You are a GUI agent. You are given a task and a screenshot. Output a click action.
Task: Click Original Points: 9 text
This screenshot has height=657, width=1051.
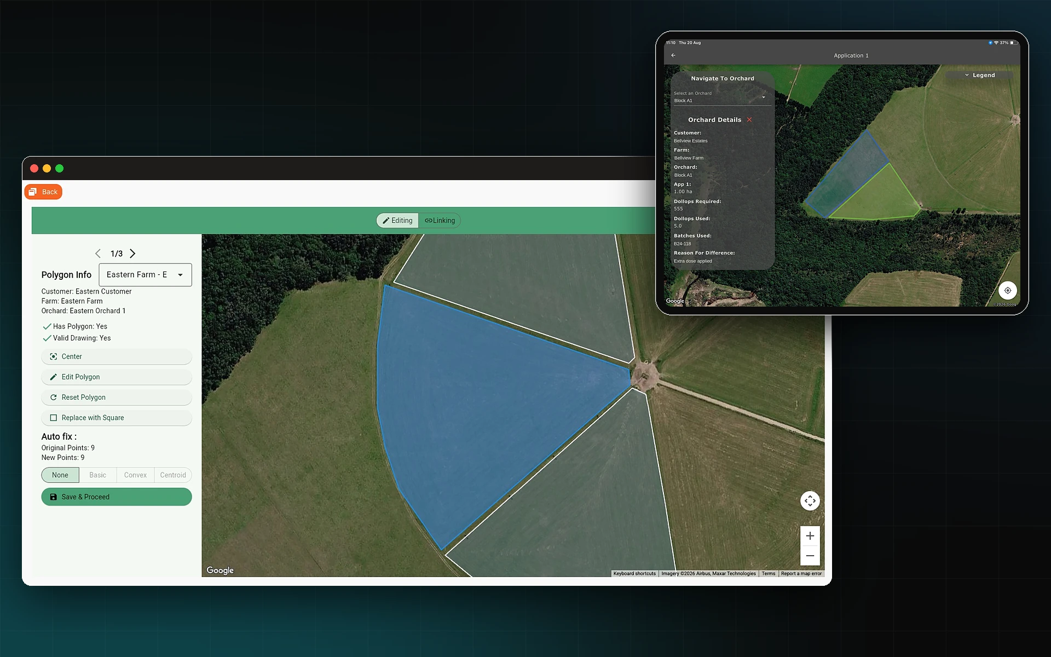point(68,448)
